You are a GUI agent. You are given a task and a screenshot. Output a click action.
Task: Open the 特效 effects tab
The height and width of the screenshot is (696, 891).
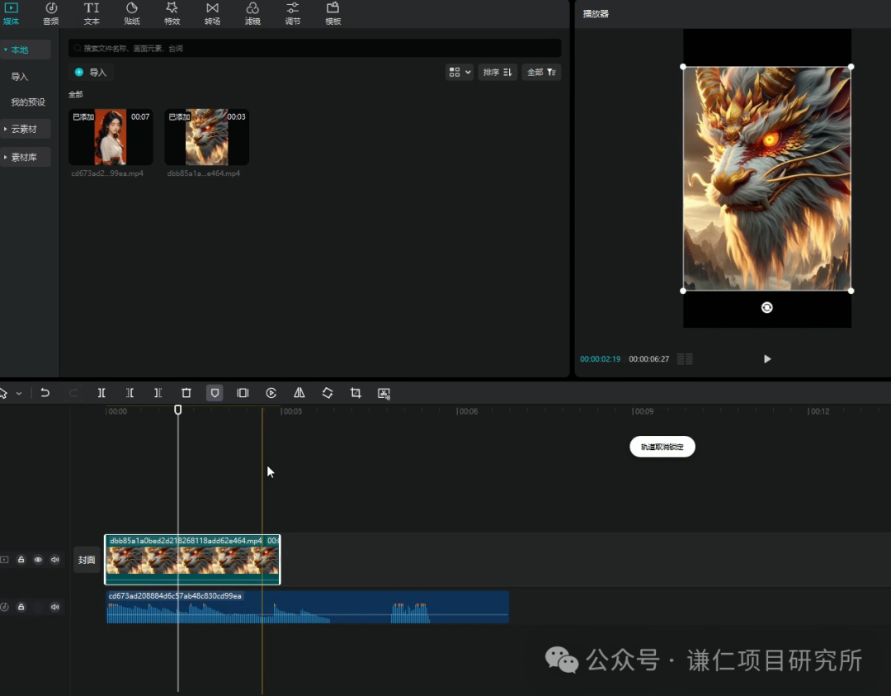tap(172, 13)
